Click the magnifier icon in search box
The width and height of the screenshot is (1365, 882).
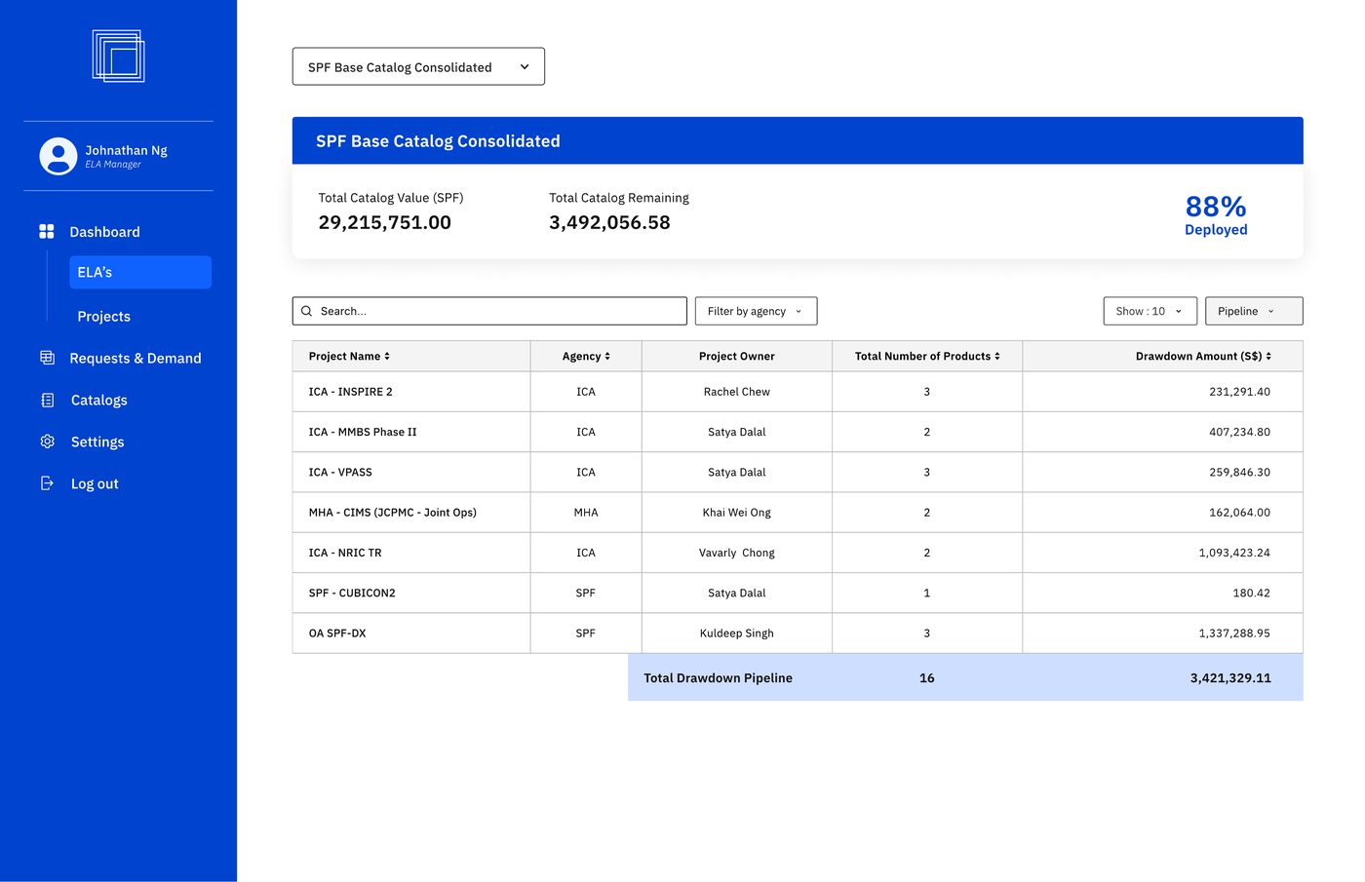306,311
